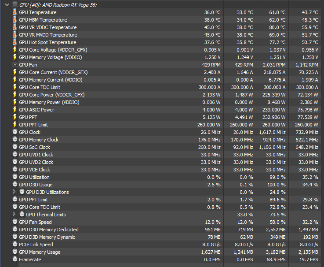Select the GPU Memory Usage label
Screen dimensions: 324x267
pos(40,252)
